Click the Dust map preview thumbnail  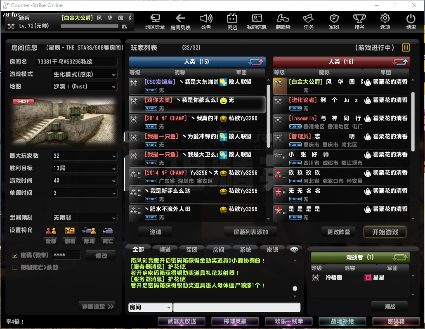click(64, 121)
